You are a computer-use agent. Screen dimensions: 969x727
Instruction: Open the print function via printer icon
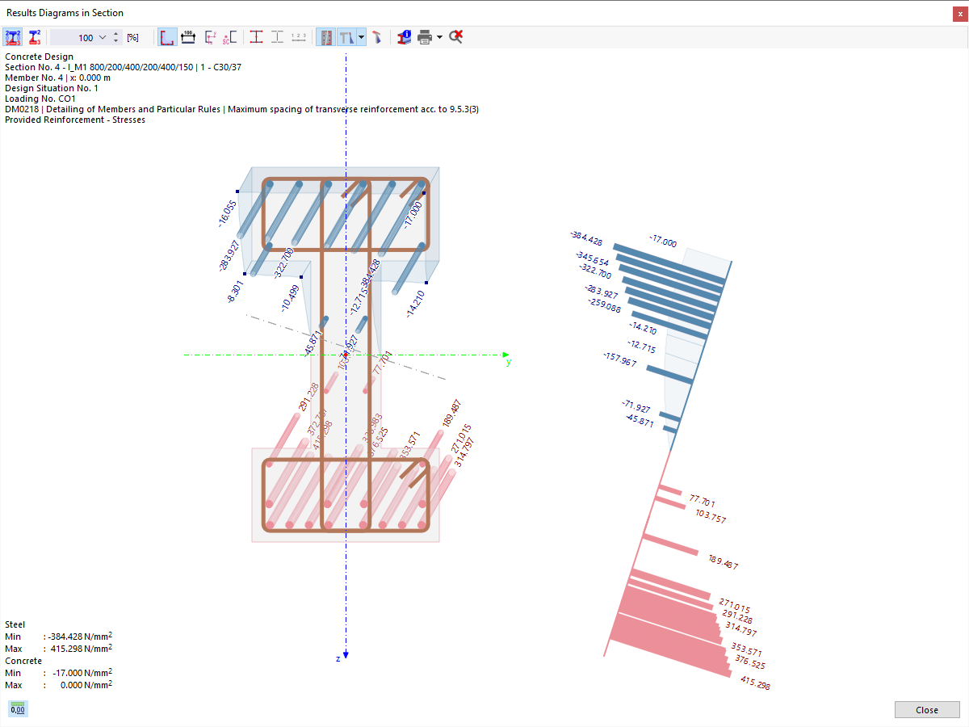(x=426, y=36)
